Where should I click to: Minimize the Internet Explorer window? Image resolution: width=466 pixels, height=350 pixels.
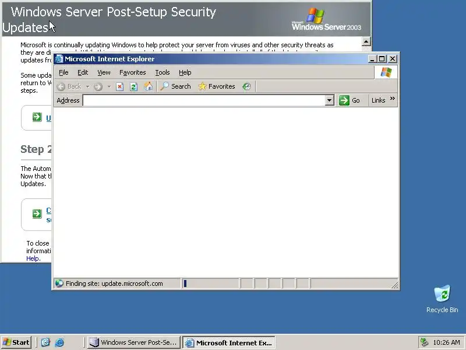(x=372, y=59)
